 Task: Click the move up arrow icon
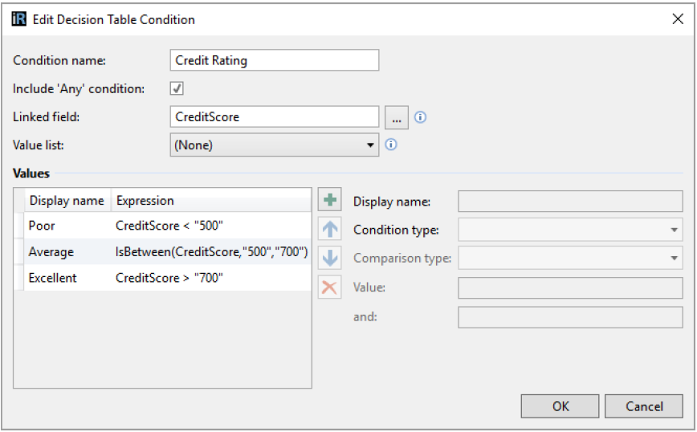pos(329,230)
